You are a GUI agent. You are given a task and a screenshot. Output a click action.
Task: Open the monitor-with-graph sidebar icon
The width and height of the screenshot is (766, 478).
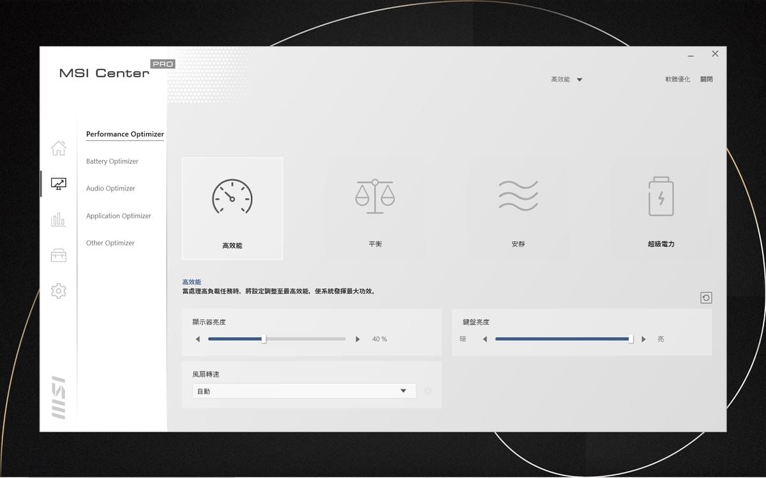tap(58, 184)
